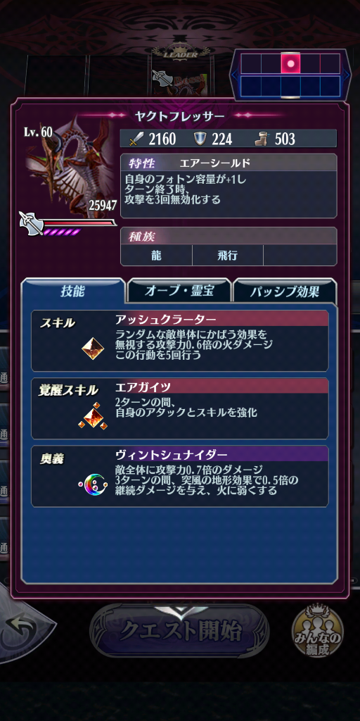Switch to the オーブ・霊宝 tab
The image size is (360, 721).
pyautogui.click(x=179, y=291)
